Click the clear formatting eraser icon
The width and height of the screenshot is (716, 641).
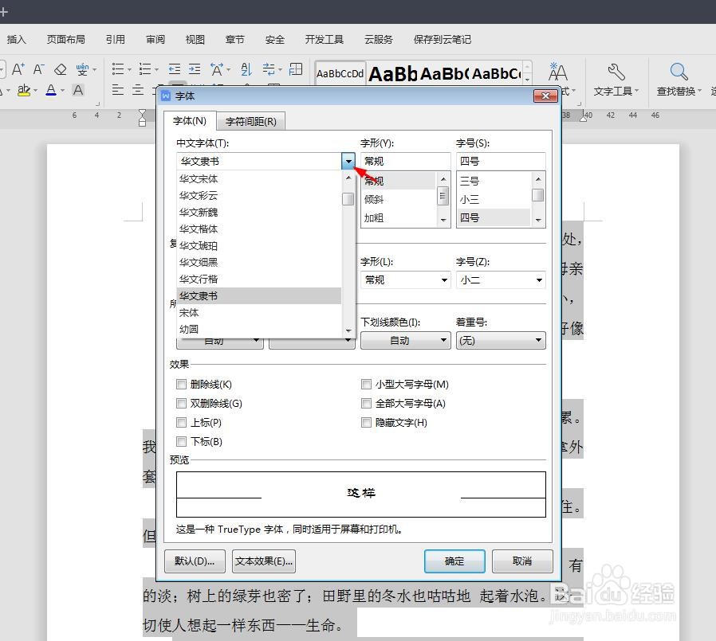(59, 68)
